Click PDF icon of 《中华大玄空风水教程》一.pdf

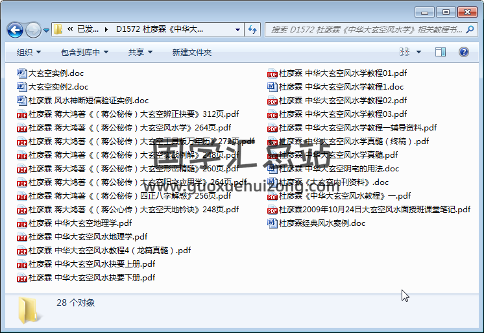[272, 196]
